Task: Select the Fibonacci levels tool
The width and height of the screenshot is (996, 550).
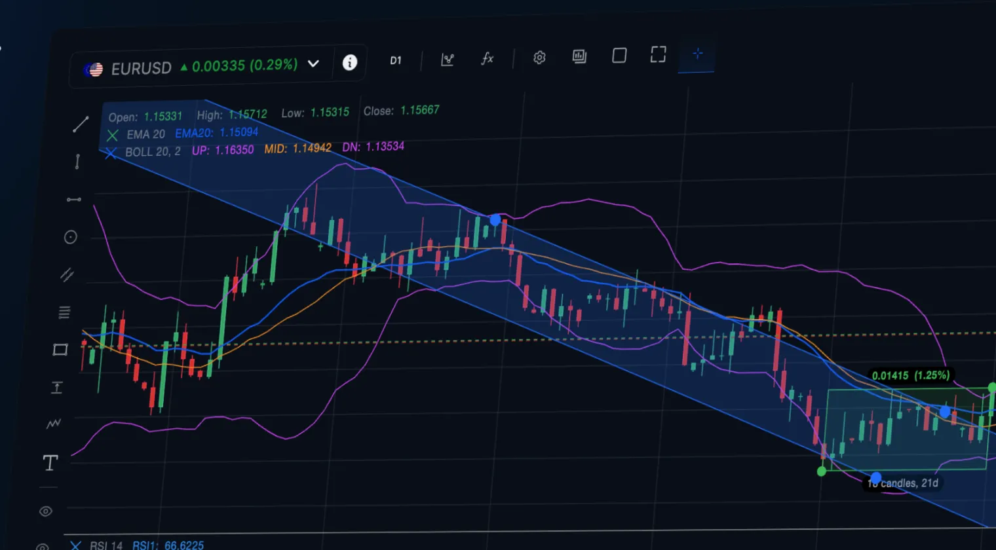Action: (x=64, y=312)
